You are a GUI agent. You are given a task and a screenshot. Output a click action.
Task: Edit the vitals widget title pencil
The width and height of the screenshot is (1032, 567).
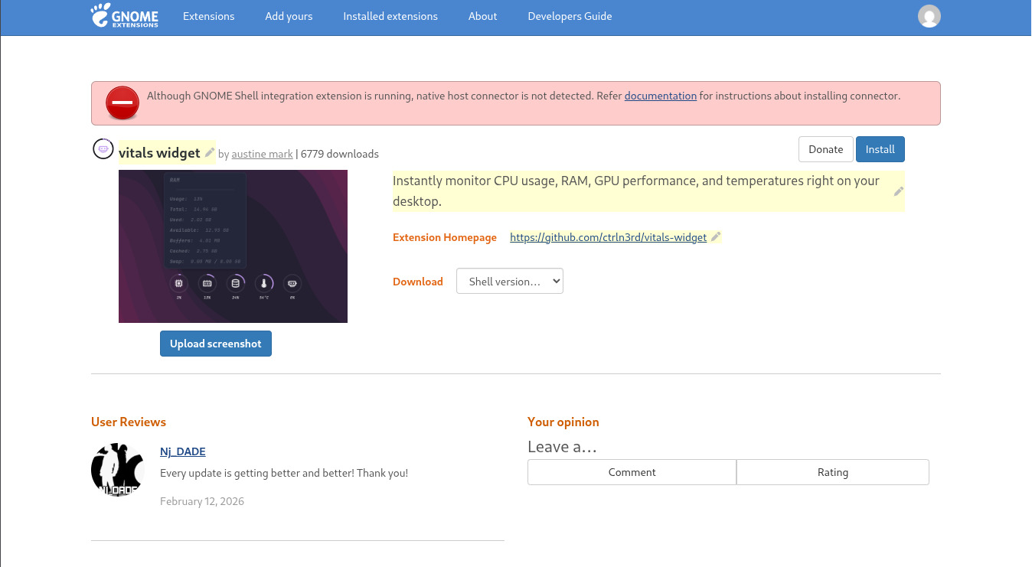click(x=210, y=152)
